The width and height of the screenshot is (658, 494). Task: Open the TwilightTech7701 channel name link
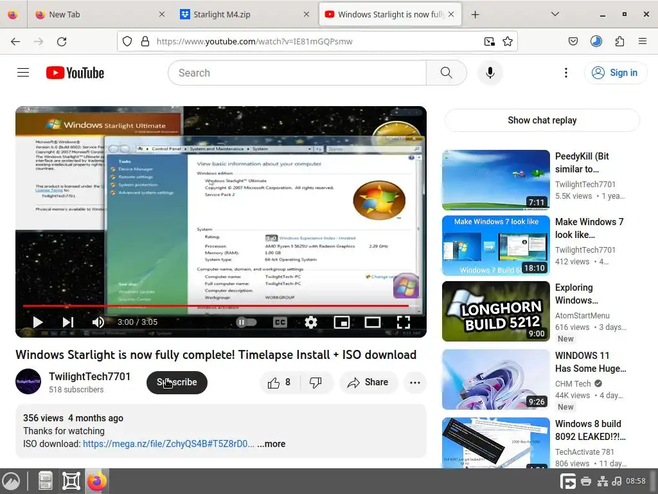tap(89, 376)
